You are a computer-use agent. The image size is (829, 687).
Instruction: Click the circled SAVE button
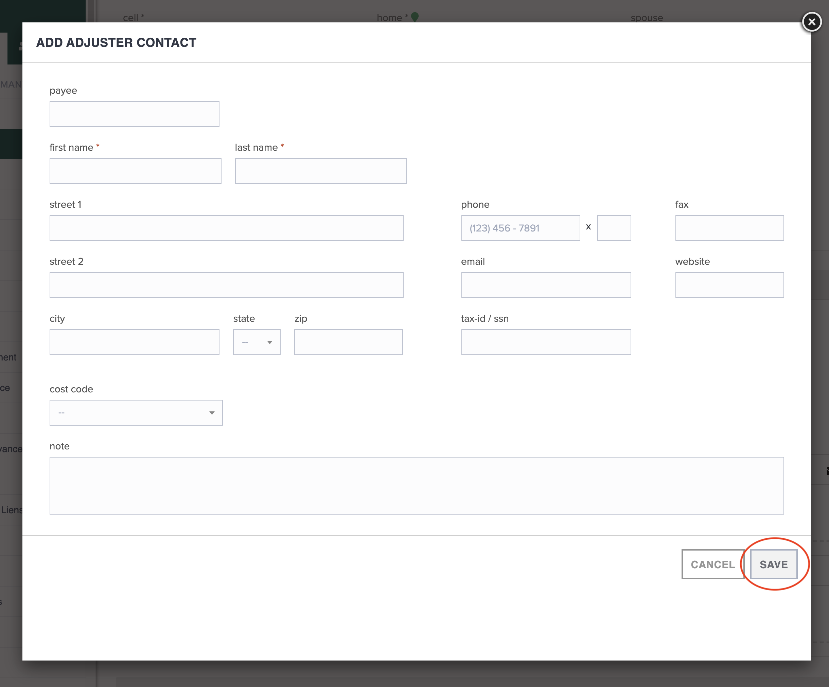tap(773, 564)
